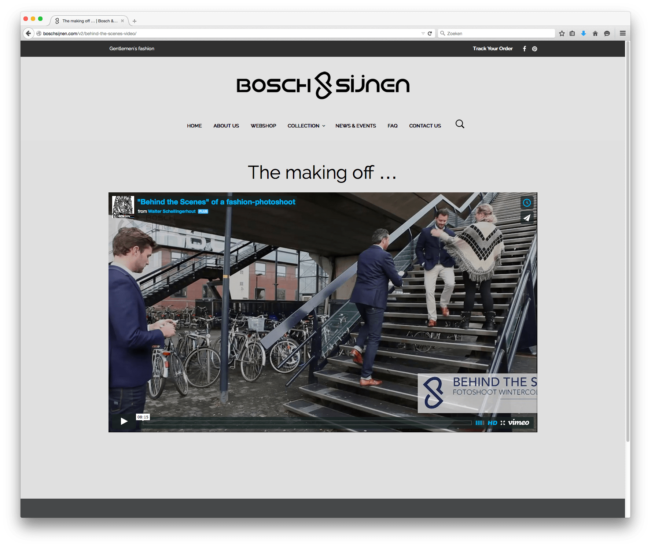Open the CONTACT US page
The height and width of the screenshot is (547, 651).
tap(425, 126)
